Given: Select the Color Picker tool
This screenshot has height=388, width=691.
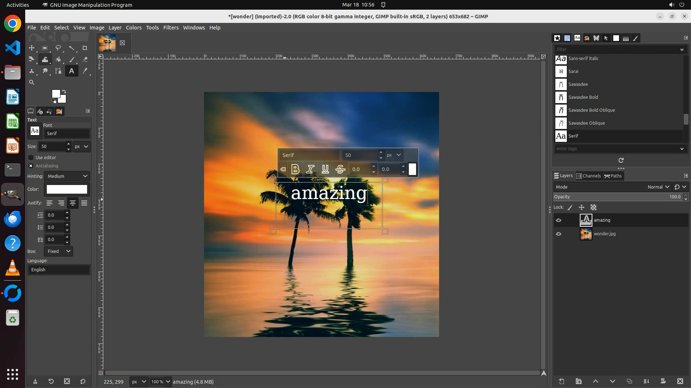Looking at the screenshot, I should click(x=85, y=71).
